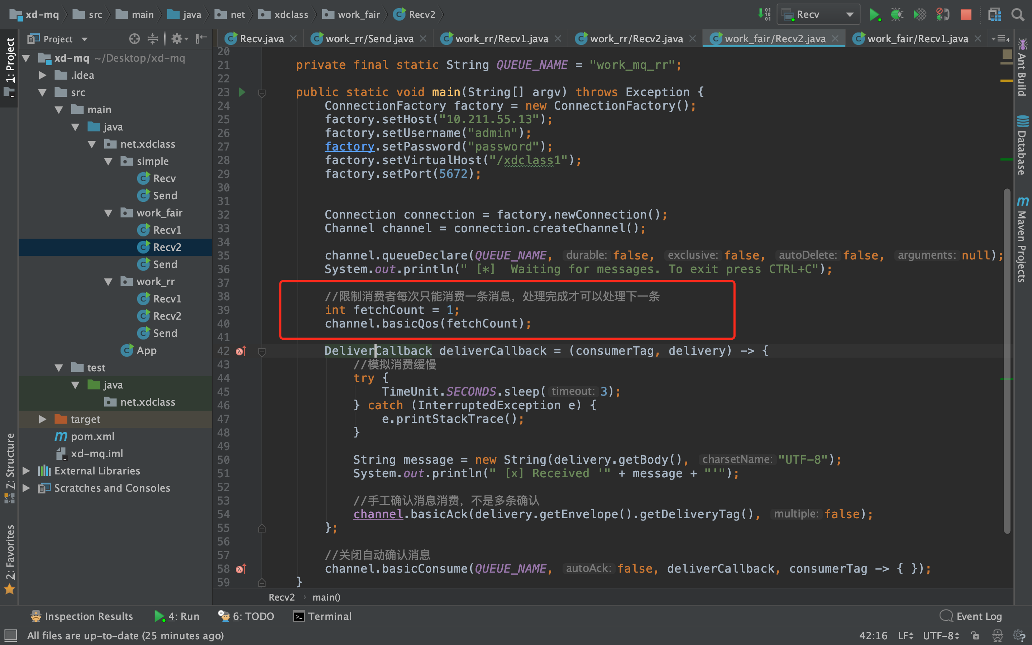Open the 6: TODO tool window

point(246,616)
